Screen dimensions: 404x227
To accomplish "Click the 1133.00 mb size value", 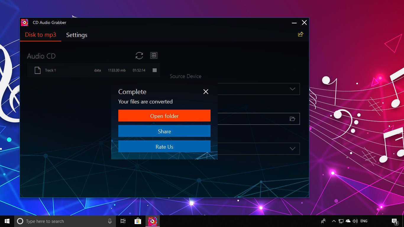I will (x=117, y=70).
